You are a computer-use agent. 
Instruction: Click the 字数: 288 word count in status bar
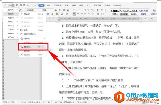click(58, 102)
